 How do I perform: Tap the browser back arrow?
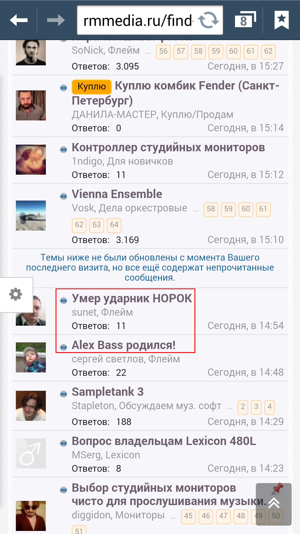pyautogui.click(x=19, y=20)
